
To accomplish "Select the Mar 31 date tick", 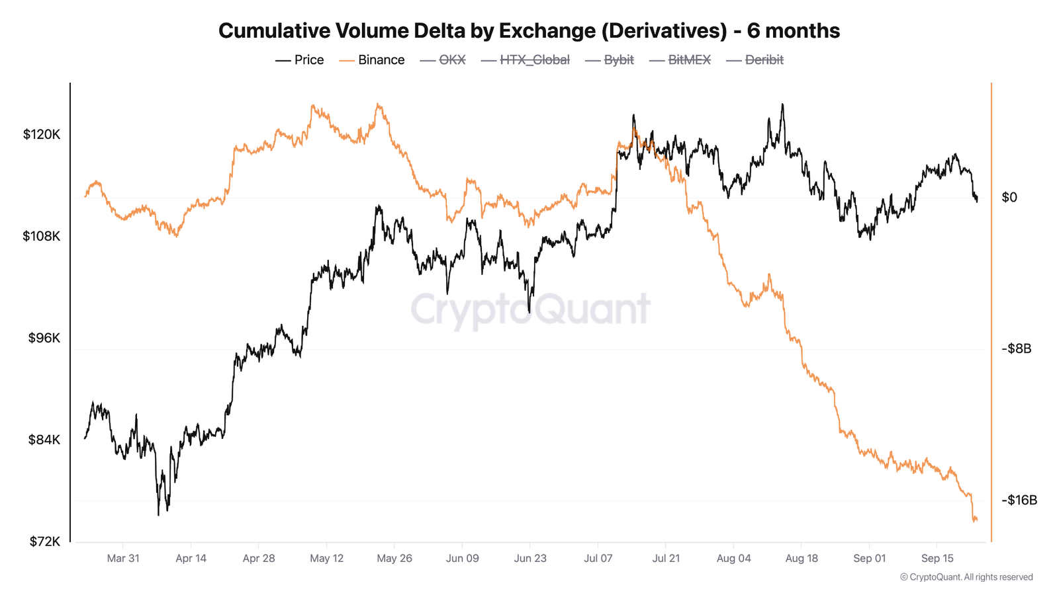I will (x=123, y=559).
